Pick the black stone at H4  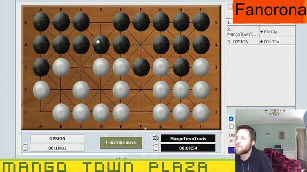pos(181,44)
